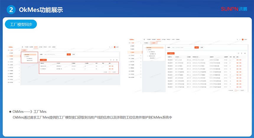Viewport: 254px width, 138px height.
Task: Close the 工位管理 tab using its x icon
Action: pyautogui.click(x=157, y=43)
